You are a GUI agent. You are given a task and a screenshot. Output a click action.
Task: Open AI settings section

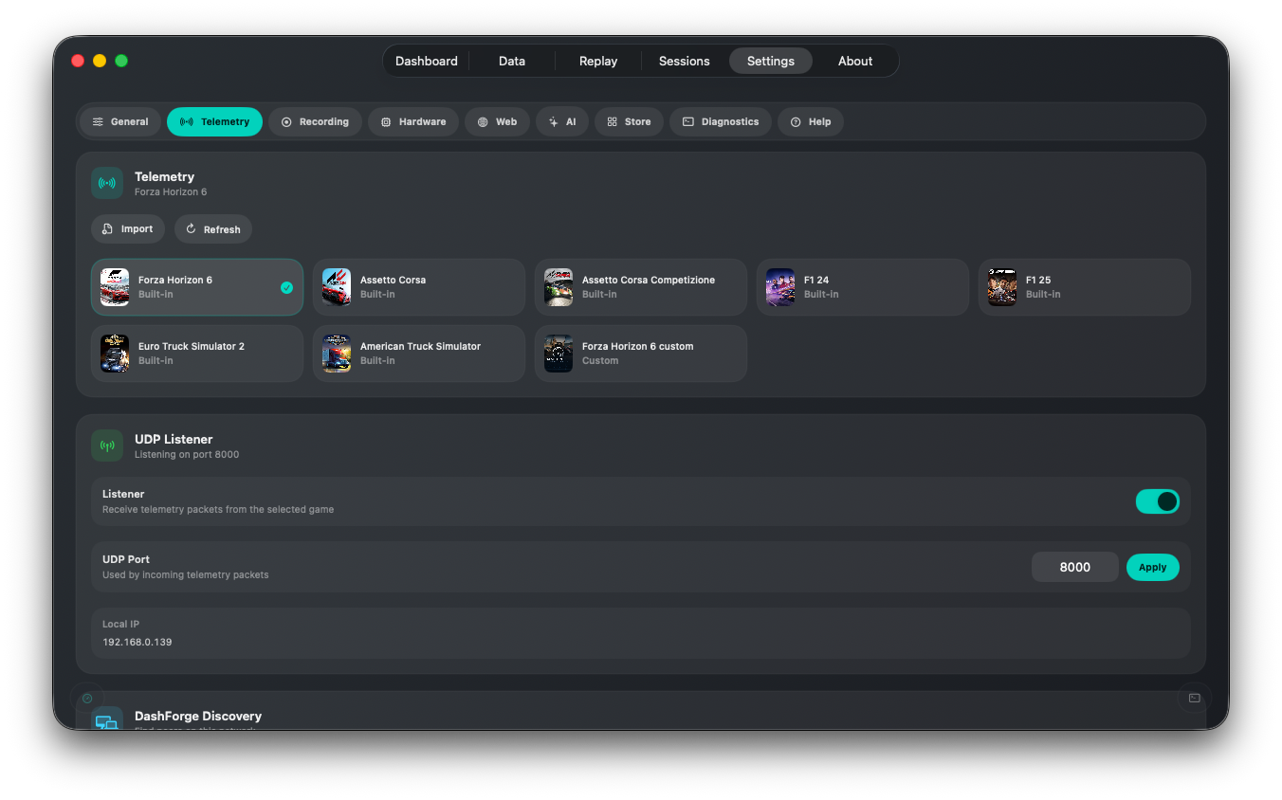coord(562,121)
